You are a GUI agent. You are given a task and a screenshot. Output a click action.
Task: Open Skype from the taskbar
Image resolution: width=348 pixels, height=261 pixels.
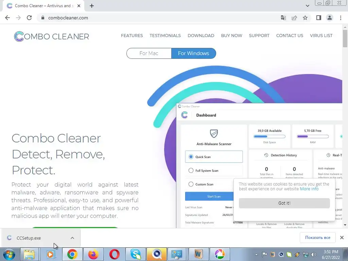135,254
